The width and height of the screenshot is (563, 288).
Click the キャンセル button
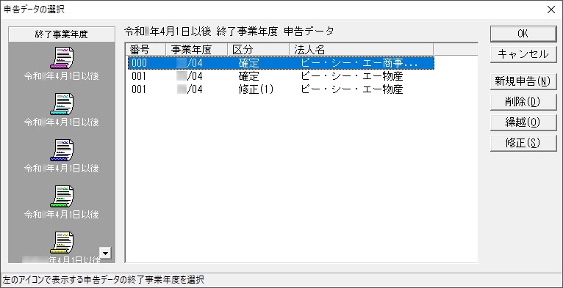(x=523, y=54)
